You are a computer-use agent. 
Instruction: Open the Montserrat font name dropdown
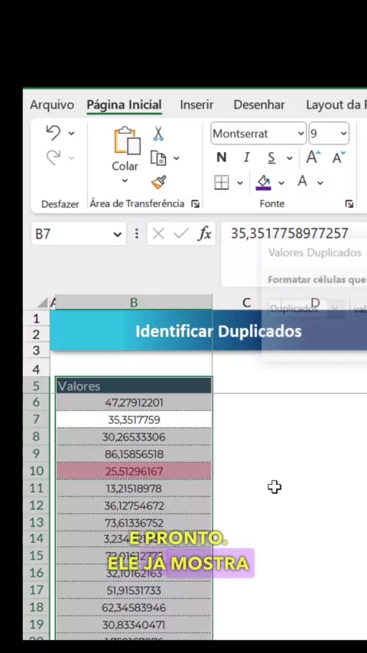[x=258, y=133]
